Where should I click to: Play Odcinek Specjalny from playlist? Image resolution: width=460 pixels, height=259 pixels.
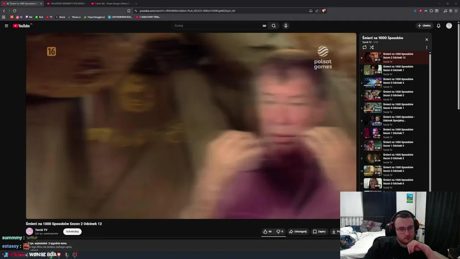click(x=394, y=121)
